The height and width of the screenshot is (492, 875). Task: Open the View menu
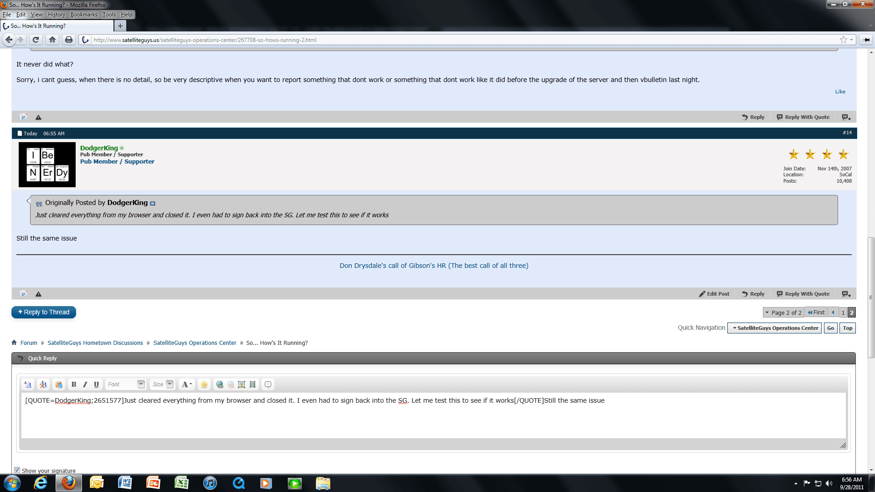click(36, 15)
